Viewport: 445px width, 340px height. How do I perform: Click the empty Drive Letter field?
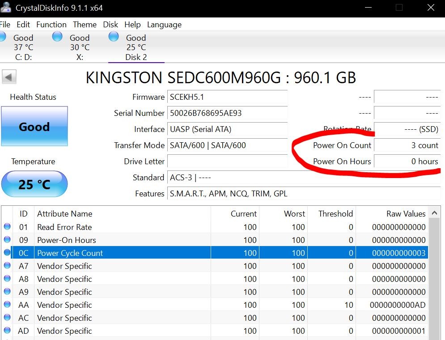coord(227,161)
